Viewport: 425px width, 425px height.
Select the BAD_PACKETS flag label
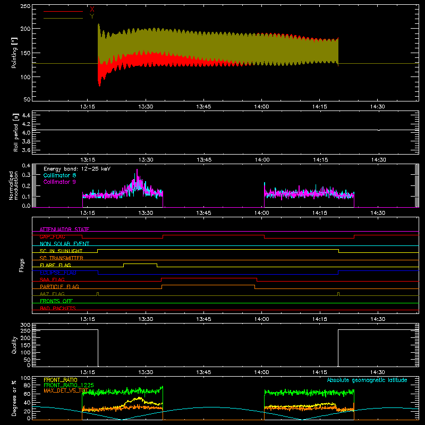(x=58, y=308)
